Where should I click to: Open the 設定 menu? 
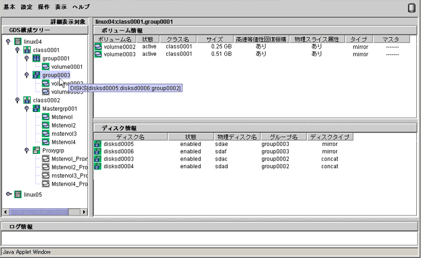click(27, 7)
